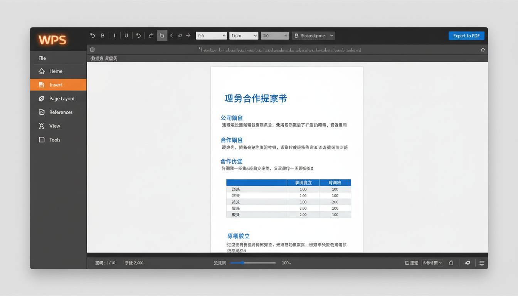Toggle underline with the U icon
Image resolution: width=518 pixels, height=296 pixels.
126,35
